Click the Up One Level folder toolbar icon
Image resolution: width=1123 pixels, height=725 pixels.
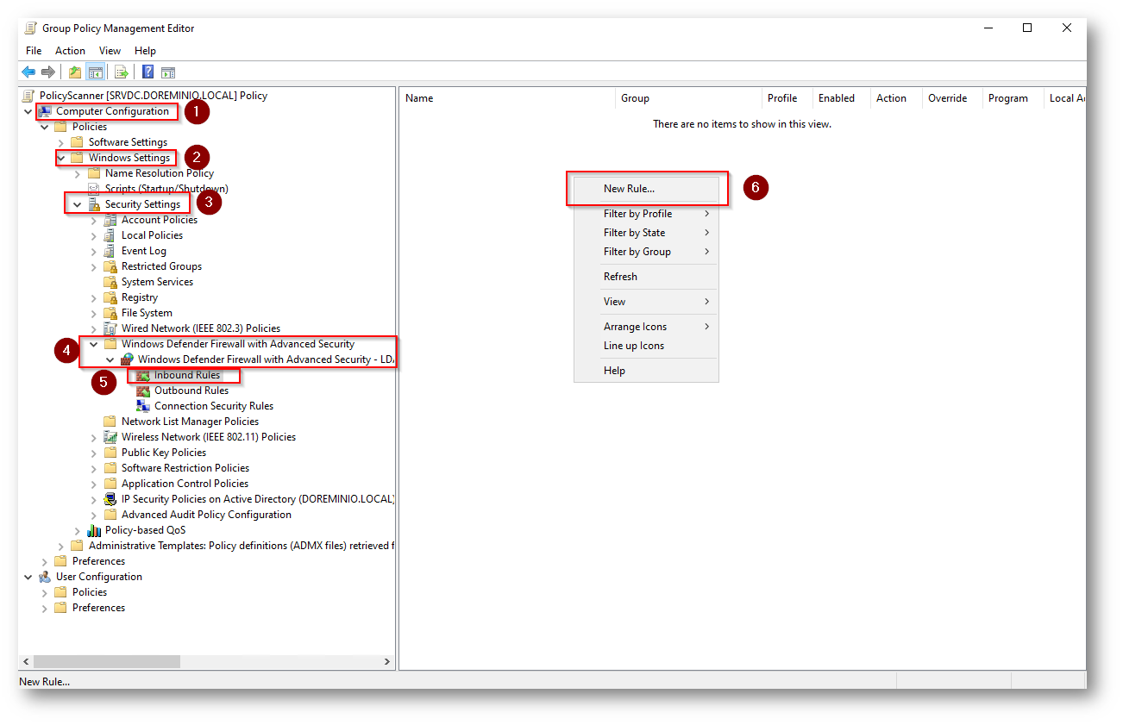pos(75,72)
